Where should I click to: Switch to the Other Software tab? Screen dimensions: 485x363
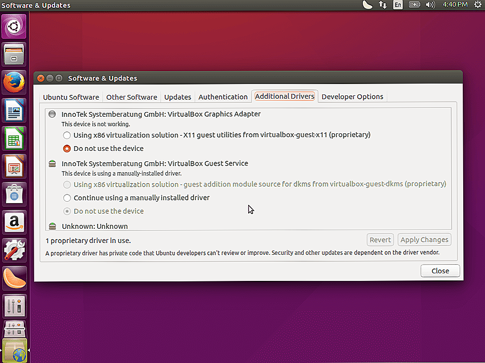click(132, 97)
